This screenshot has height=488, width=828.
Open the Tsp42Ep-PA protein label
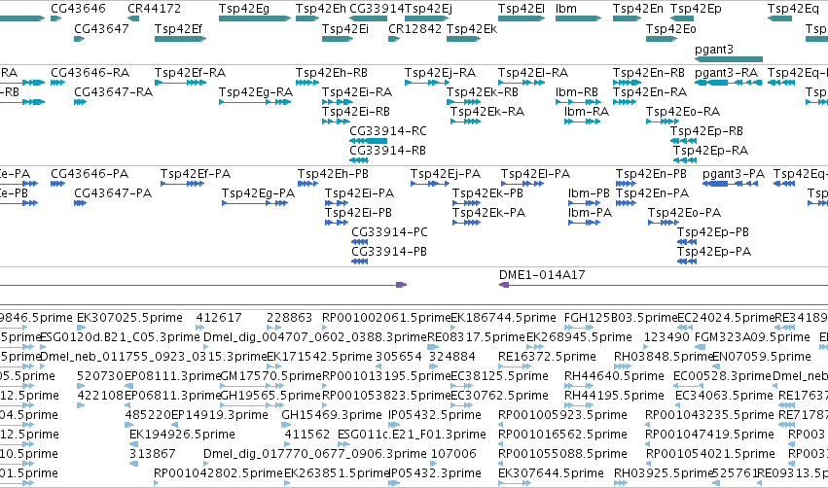[x=713, y=252]
